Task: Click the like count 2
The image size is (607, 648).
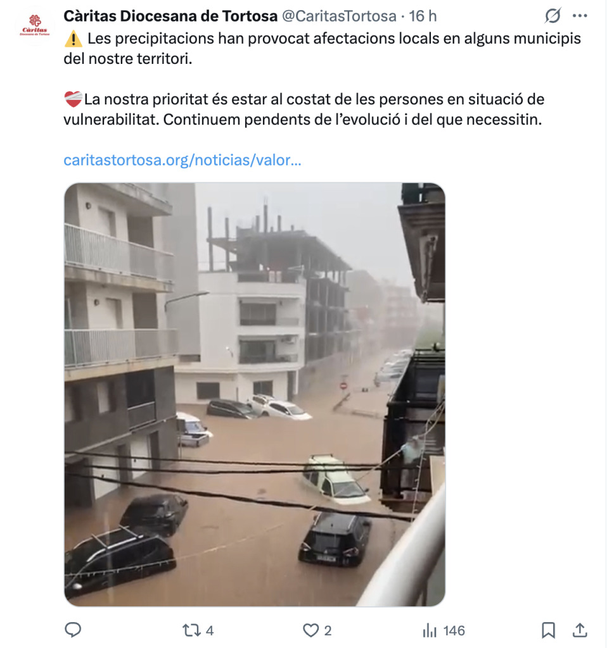Action: pyautogui.click(x=328, y=631)
